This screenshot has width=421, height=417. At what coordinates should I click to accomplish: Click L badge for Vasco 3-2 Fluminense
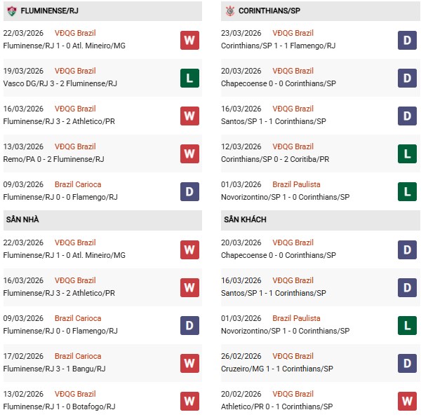pyautogui.click(x=189, y=78)
